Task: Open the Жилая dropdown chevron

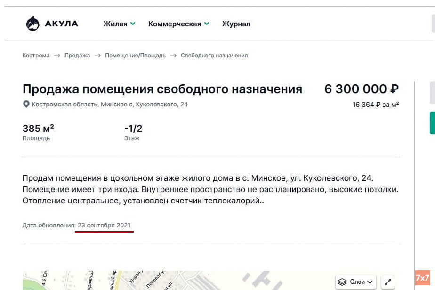Action: [132, 23]
